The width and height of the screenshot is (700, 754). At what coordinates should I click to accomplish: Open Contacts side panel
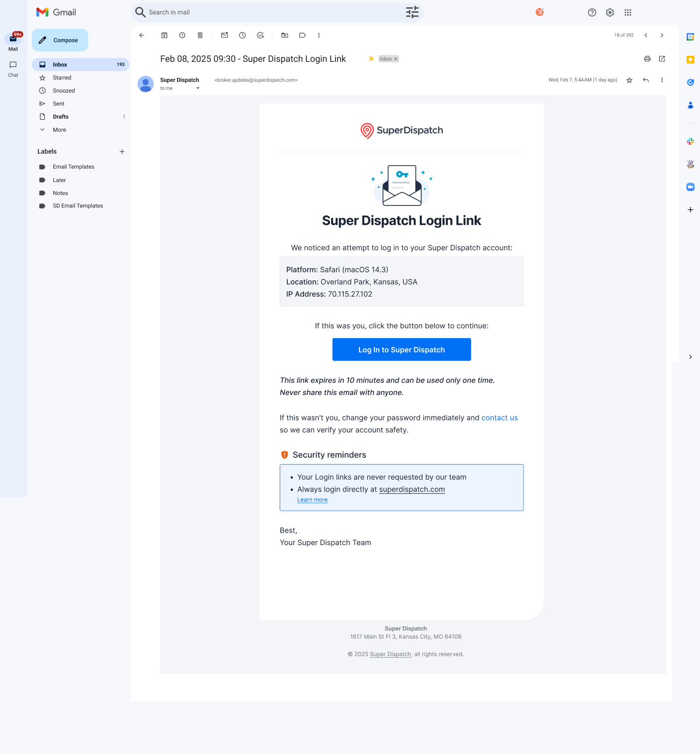691,105
